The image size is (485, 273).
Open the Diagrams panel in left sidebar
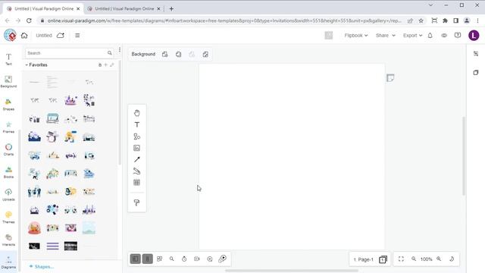tap(8, 263)
